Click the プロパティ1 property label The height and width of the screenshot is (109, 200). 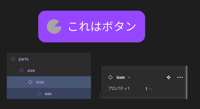[x=119, y=88]
